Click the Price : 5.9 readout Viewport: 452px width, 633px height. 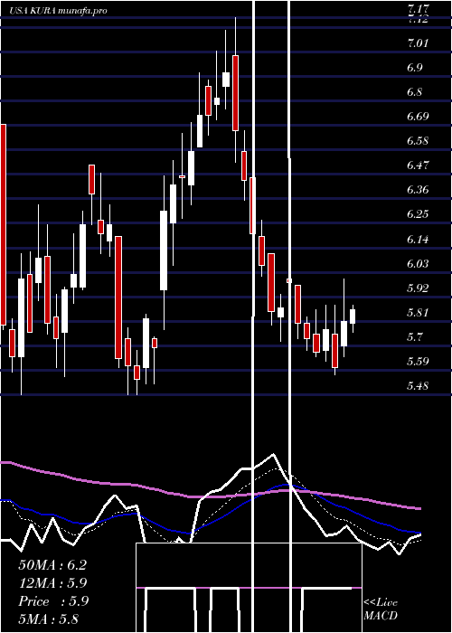(x=53, y=601)
